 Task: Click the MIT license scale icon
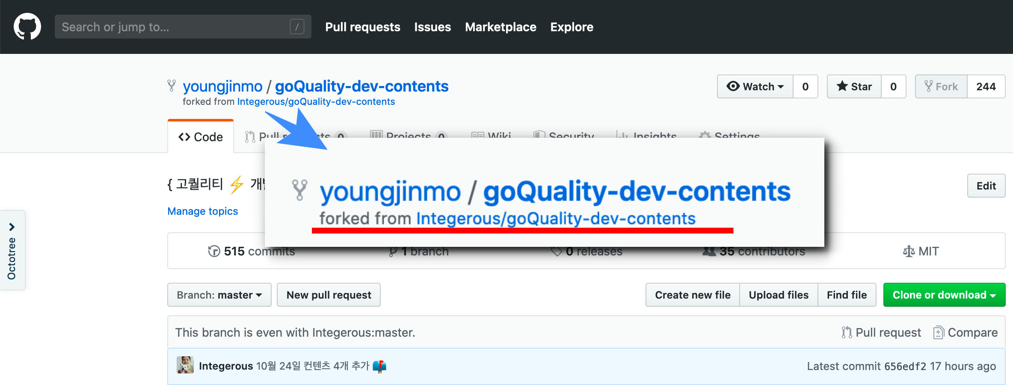pos(909,251)
